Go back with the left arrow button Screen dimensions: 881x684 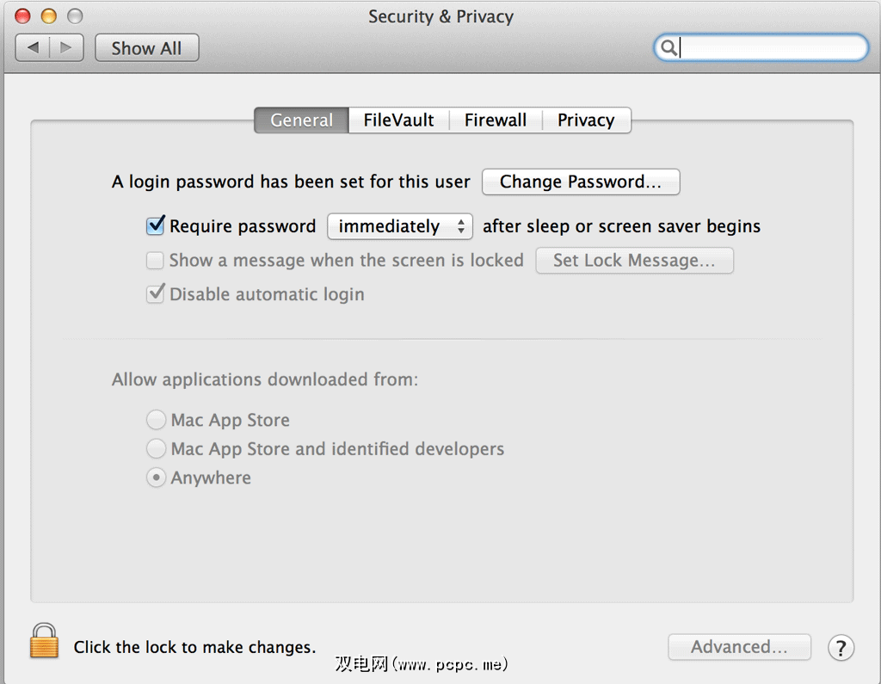click(33, 47)
